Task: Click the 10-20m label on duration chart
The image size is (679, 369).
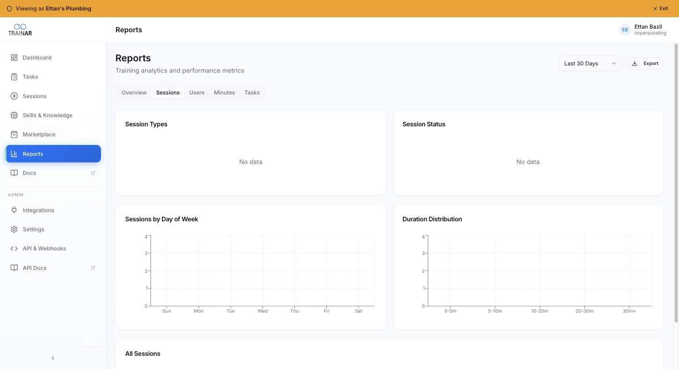Action: click(540, 311)
